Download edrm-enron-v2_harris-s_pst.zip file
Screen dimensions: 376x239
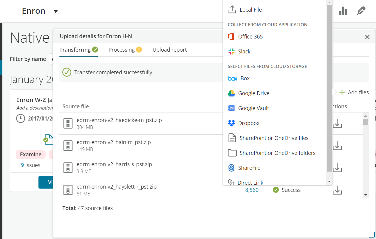pyautogui.click(x=337, y=168)
